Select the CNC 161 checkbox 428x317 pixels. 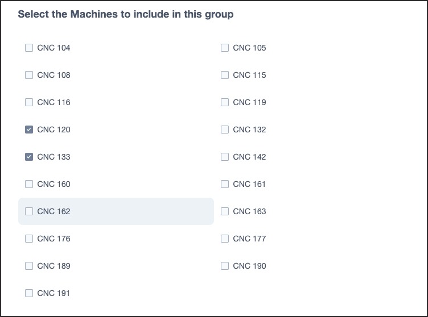click(225, 184)
